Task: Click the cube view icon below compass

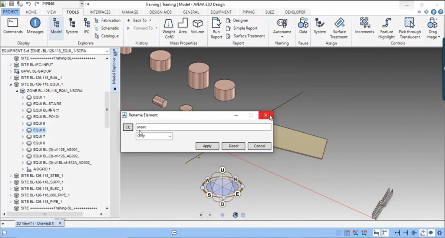Action: (x=243, y=215)
